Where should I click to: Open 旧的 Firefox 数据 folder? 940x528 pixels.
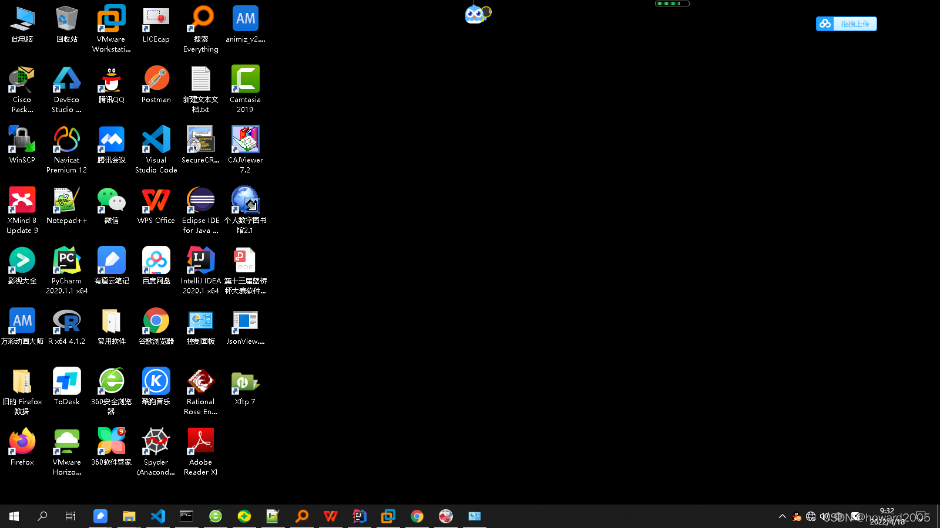(x=22, y=391)
